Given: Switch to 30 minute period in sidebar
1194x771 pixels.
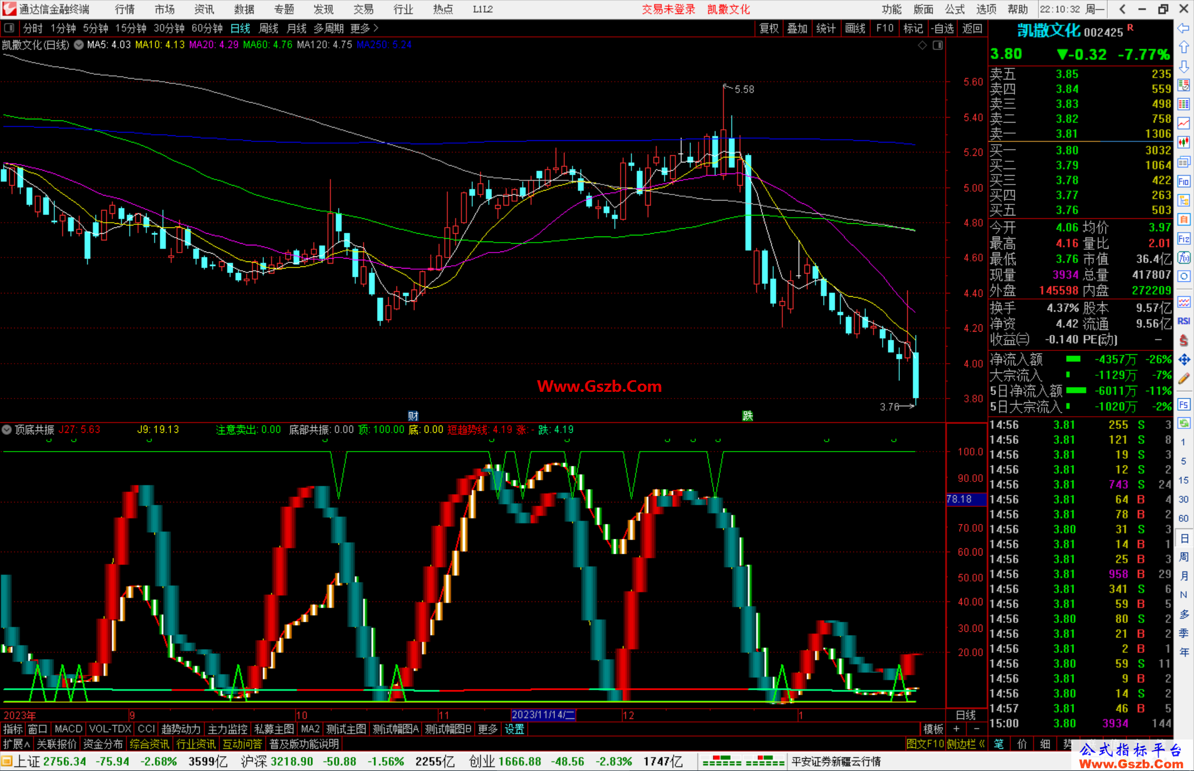Looking at the screenshot, I should (1183, 499).
